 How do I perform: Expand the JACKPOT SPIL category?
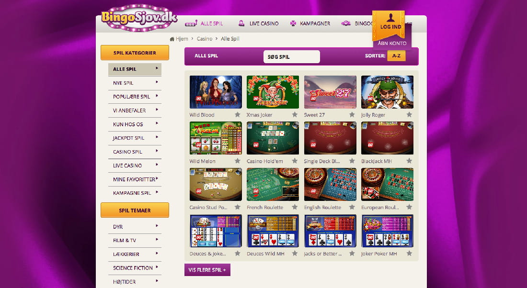click(135, 138)
